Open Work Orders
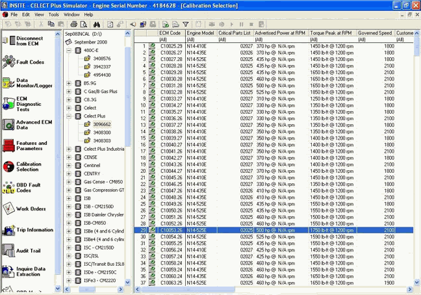Viewport: 421px width, 295px height. pos(23,209)
